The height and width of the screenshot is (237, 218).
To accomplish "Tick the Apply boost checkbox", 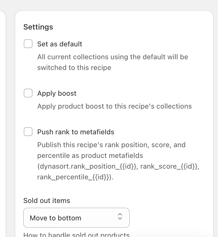I will point(28,93).
